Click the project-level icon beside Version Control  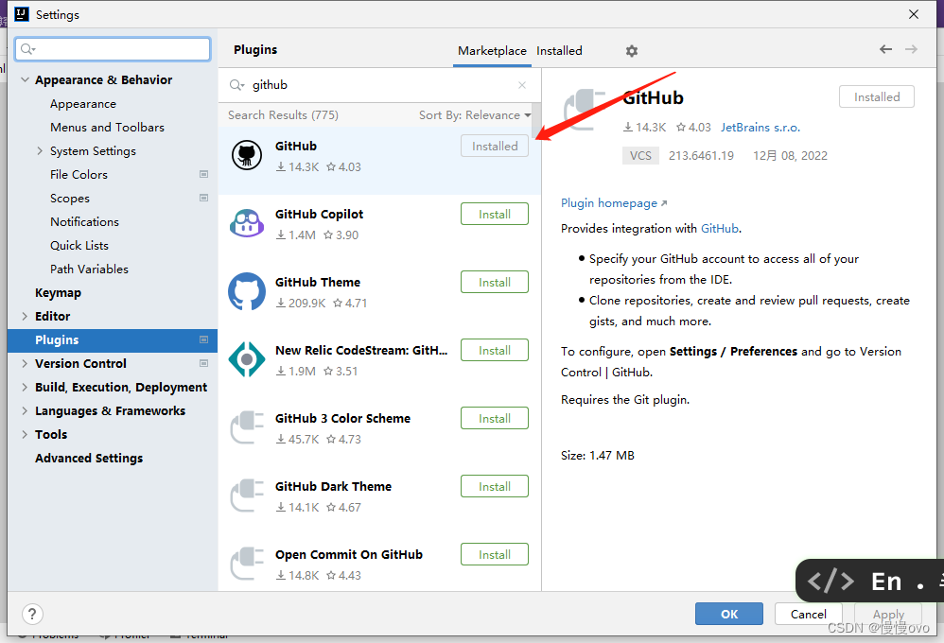click(x=203, y=363)
